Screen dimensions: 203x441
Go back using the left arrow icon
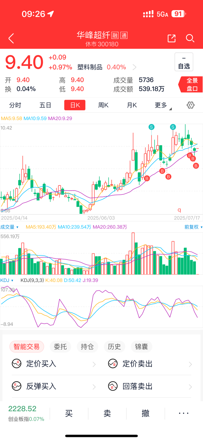[11, 38]
